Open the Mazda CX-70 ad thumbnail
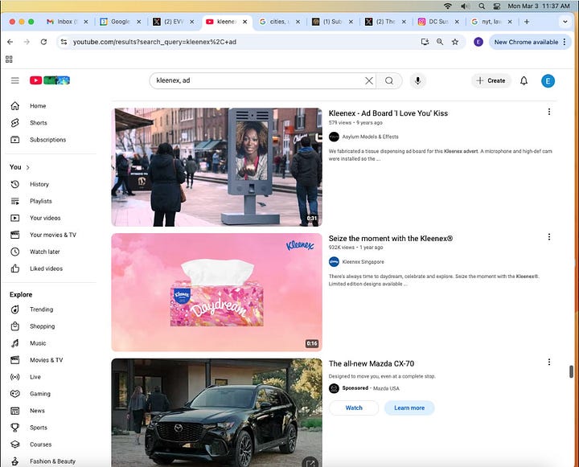Viewport: 579px width, 467px height. tap(217, 412)
